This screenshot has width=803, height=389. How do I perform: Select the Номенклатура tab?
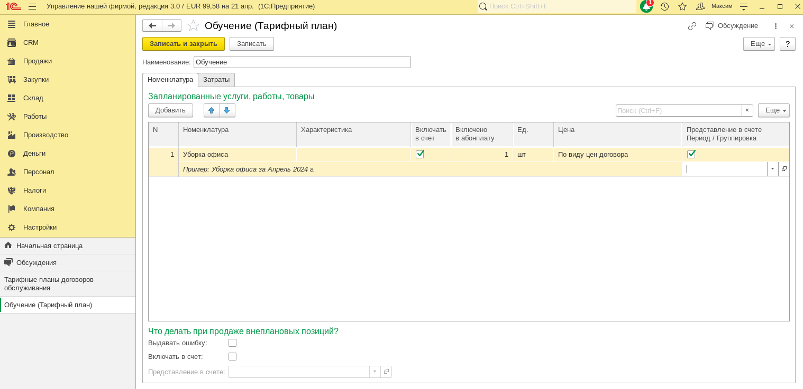170,80
